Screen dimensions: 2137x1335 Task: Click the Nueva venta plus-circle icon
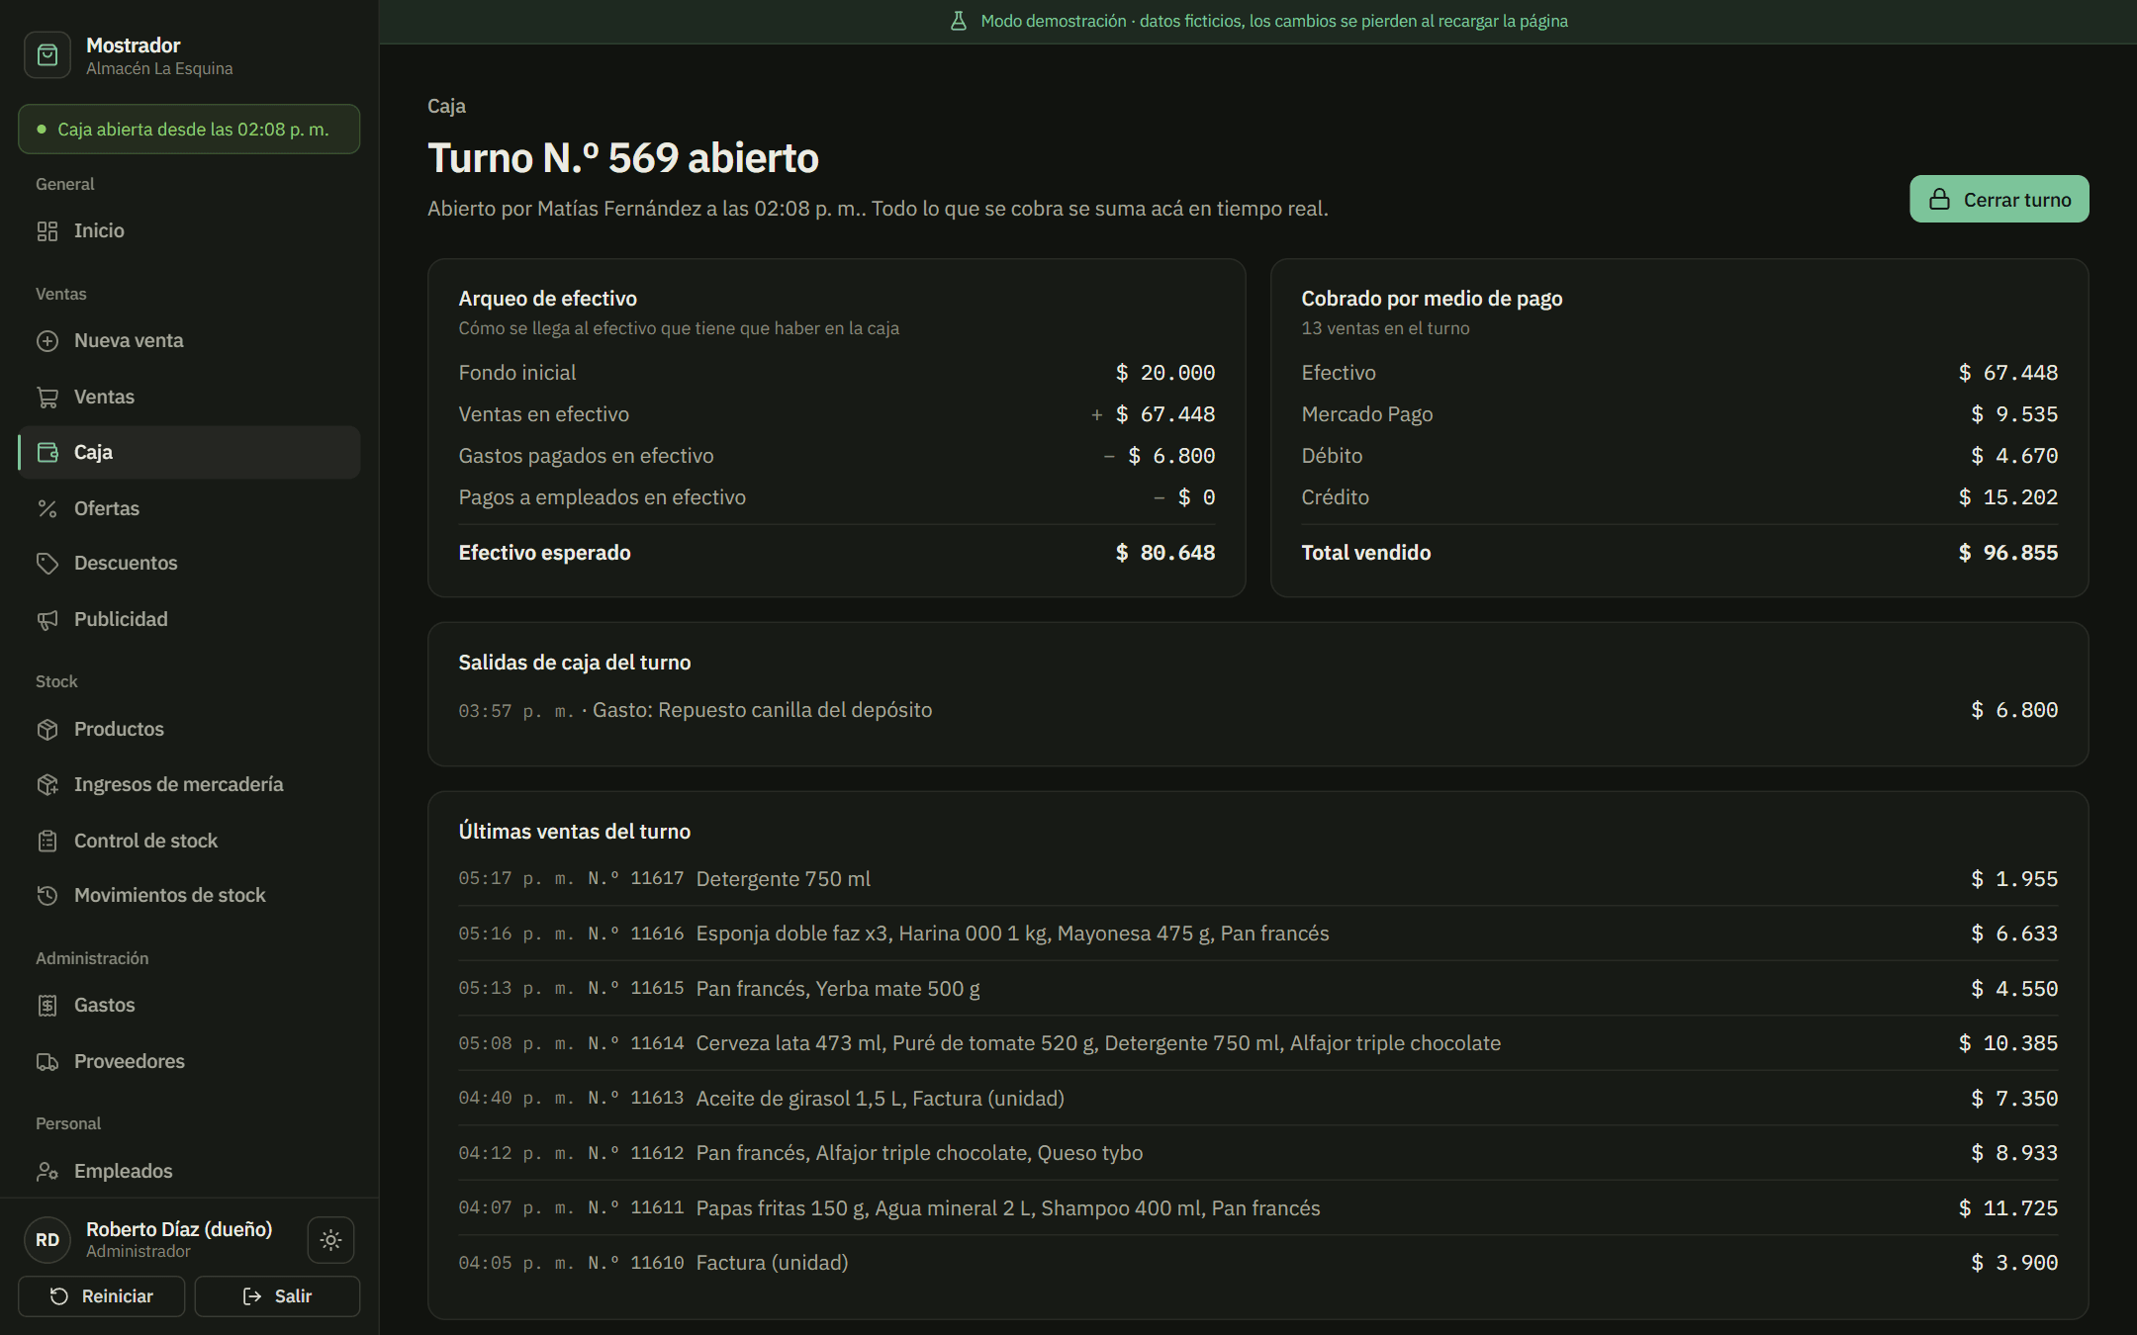47,341
